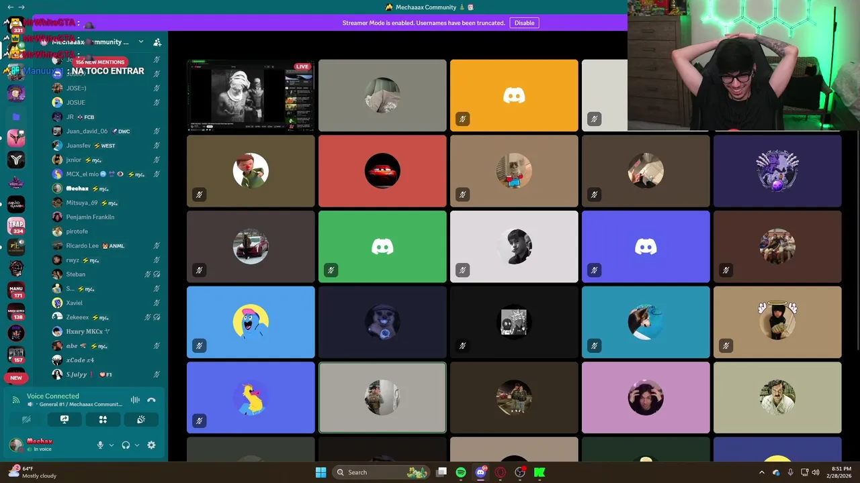The height and width of the screenshot is (483, 860).
Task: Go back using the top arrow
Action: pos(10,7)
